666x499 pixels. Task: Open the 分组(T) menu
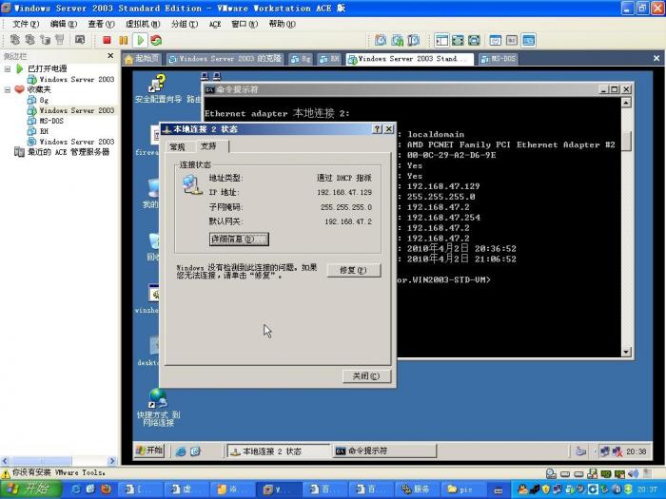pos(185,24)
